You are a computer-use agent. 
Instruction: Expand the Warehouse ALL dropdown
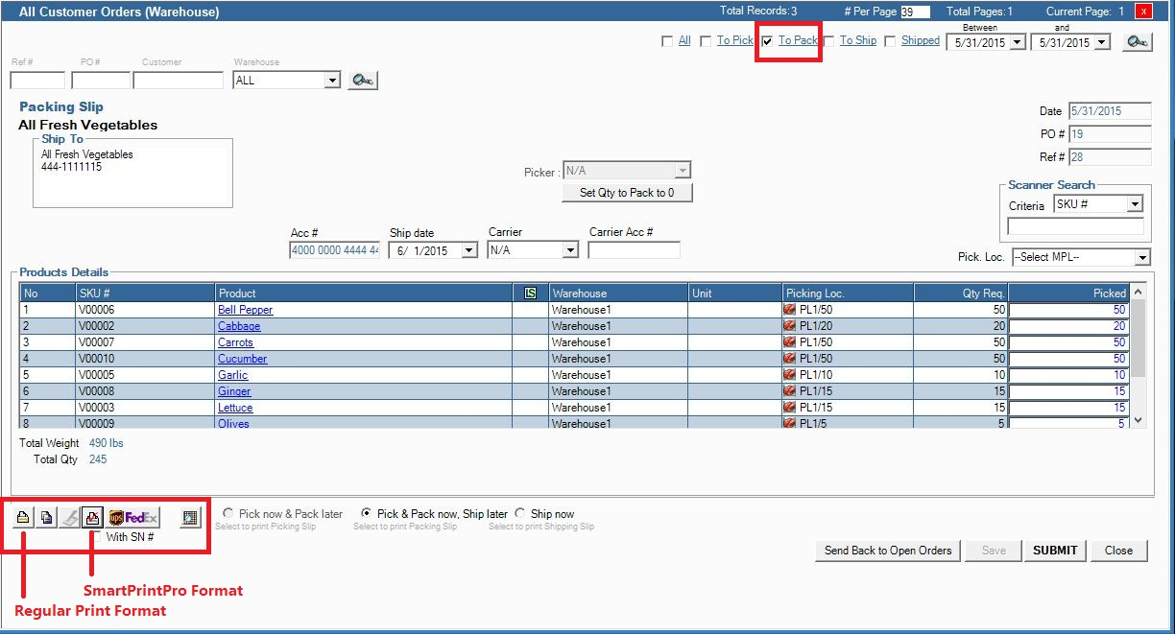(332, 81)
